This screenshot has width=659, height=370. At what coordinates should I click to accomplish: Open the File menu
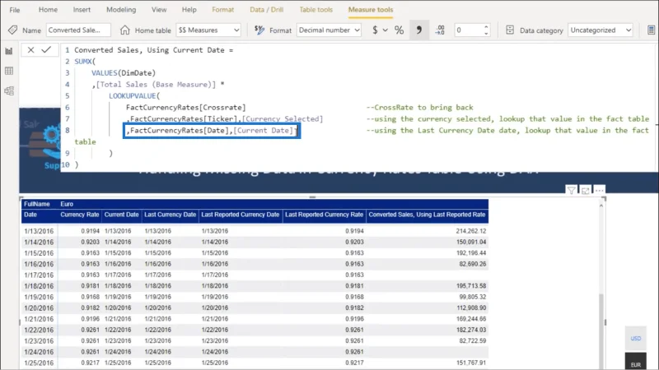(x=14, y=10)
